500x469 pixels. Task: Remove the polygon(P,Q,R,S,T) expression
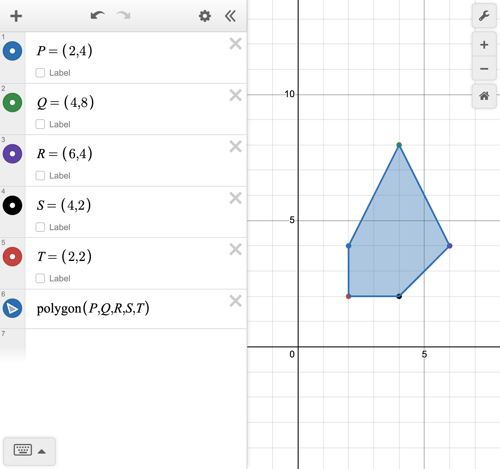coord(236,301)
